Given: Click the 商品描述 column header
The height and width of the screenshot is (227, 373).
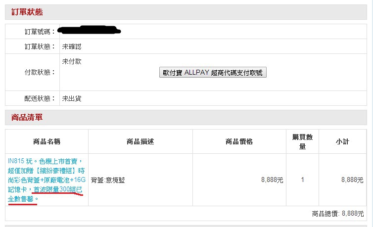Looking at the screenshot, I should tap(140, 141).
